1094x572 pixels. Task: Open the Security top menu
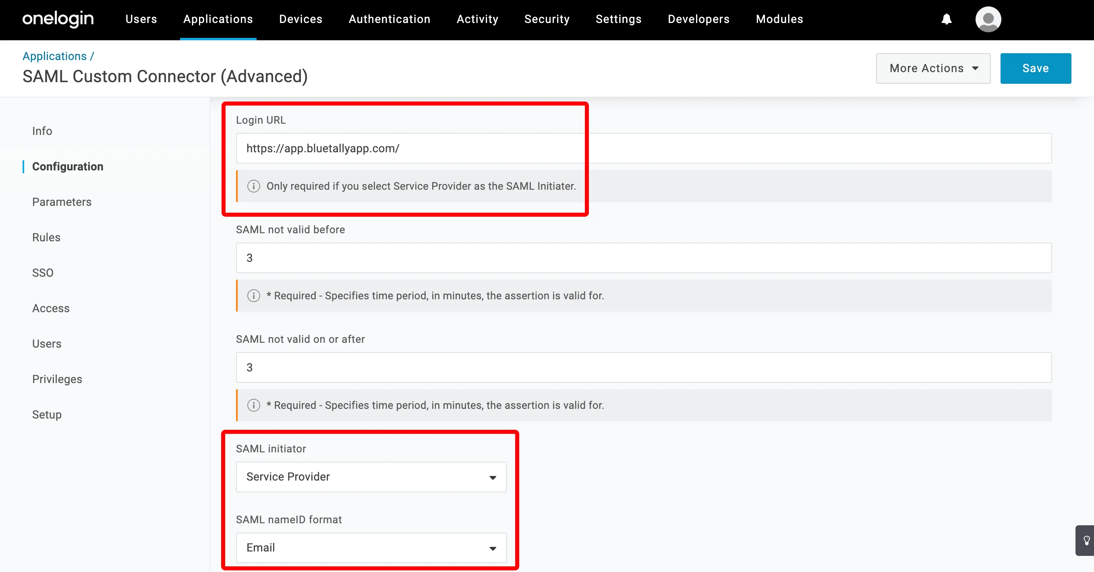coord(547,19)
